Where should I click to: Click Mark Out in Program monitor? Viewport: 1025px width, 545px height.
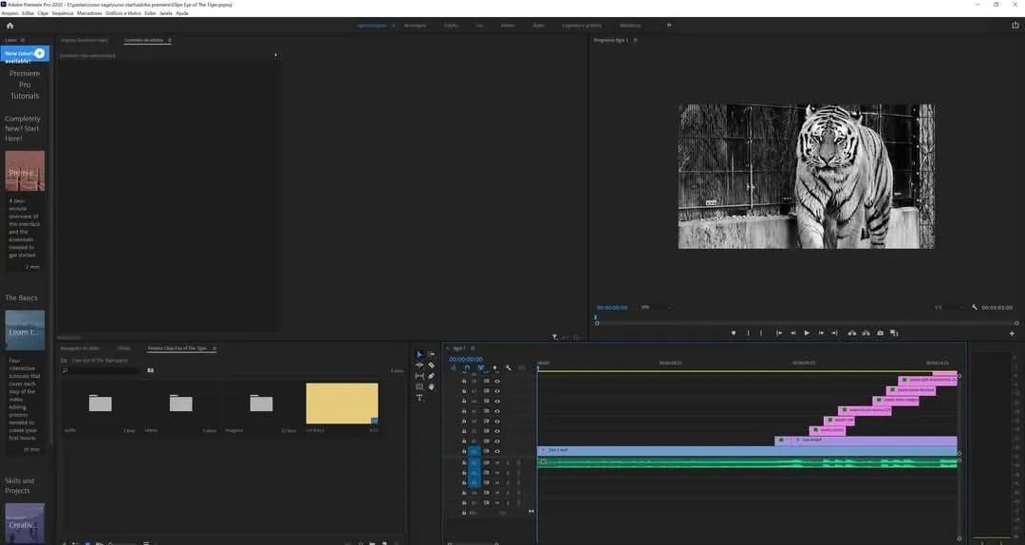pos(761,333)
